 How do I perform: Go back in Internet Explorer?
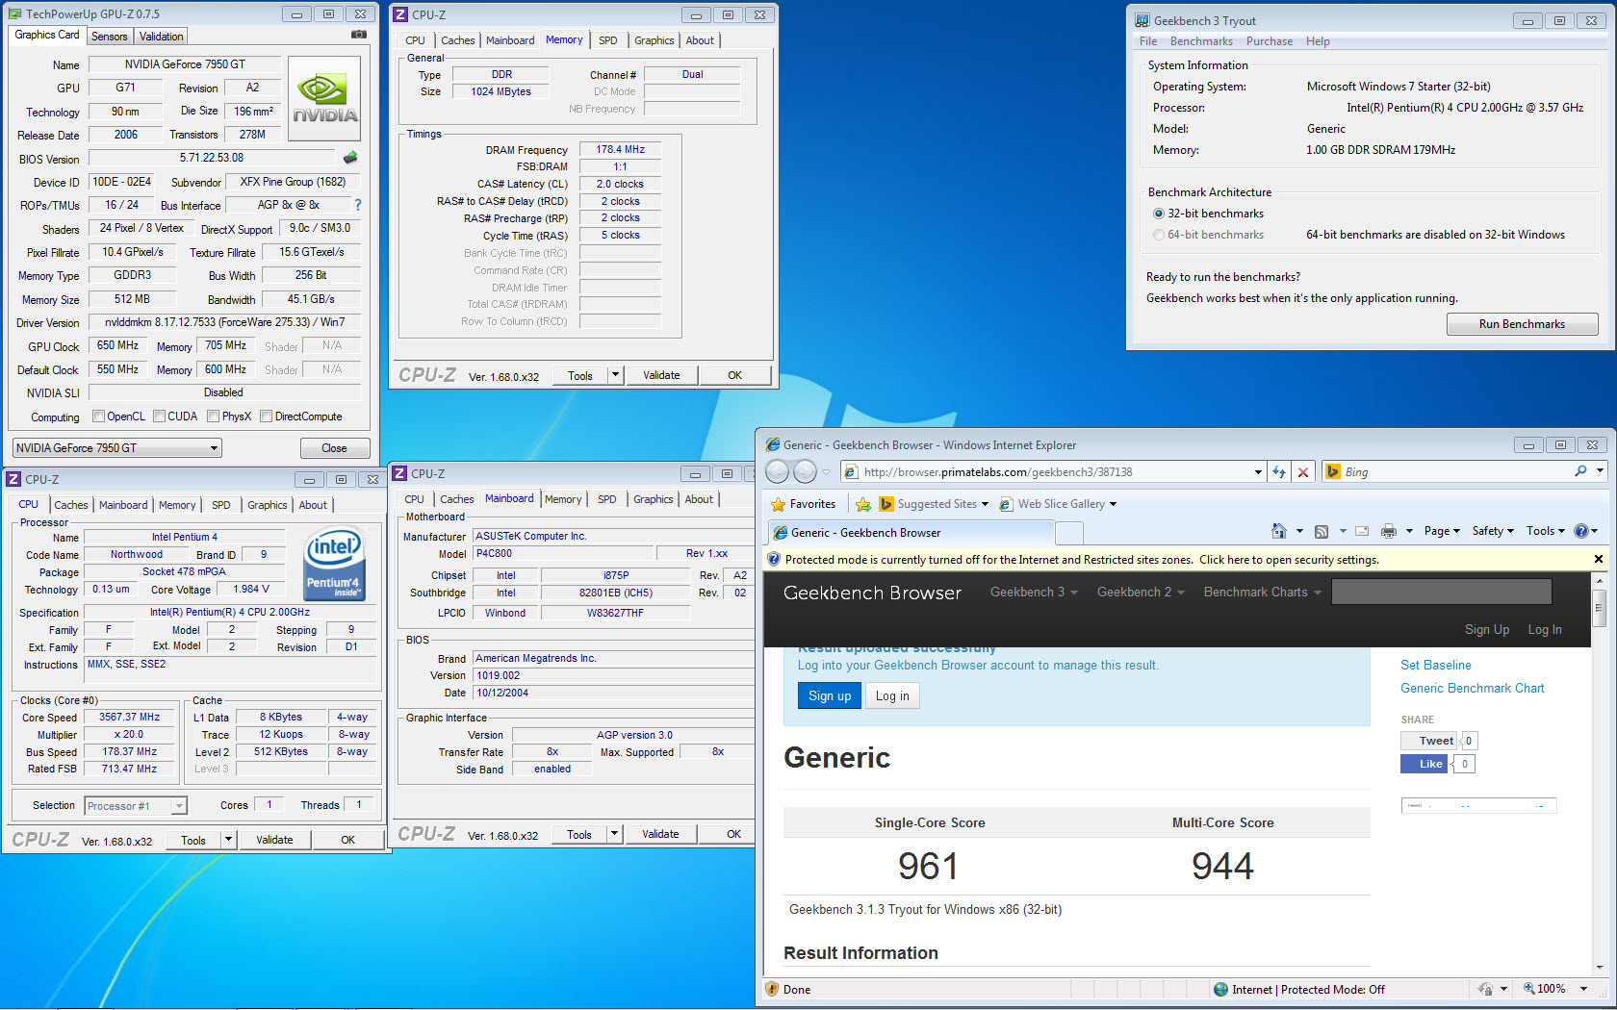click(778, 471)
